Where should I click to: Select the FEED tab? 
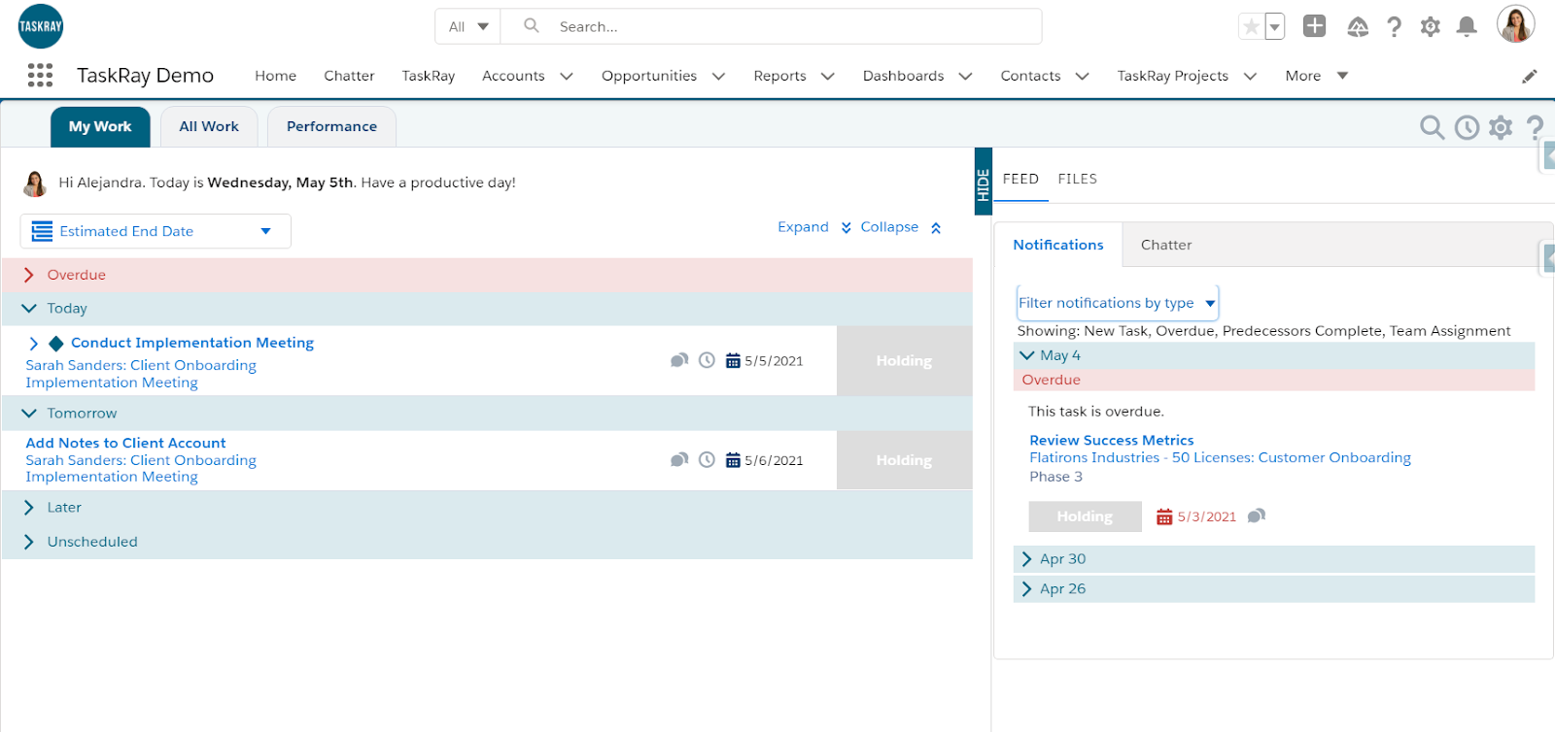[1020, 180]
